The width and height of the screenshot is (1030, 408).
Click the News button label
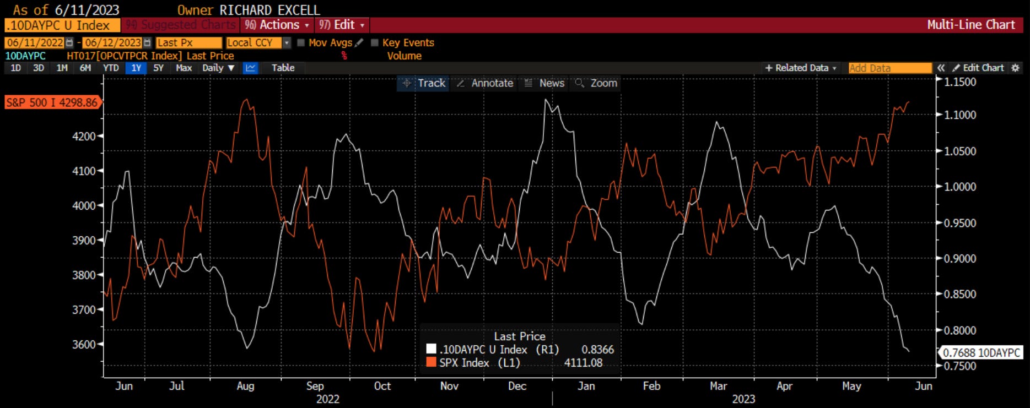(552, 83)
